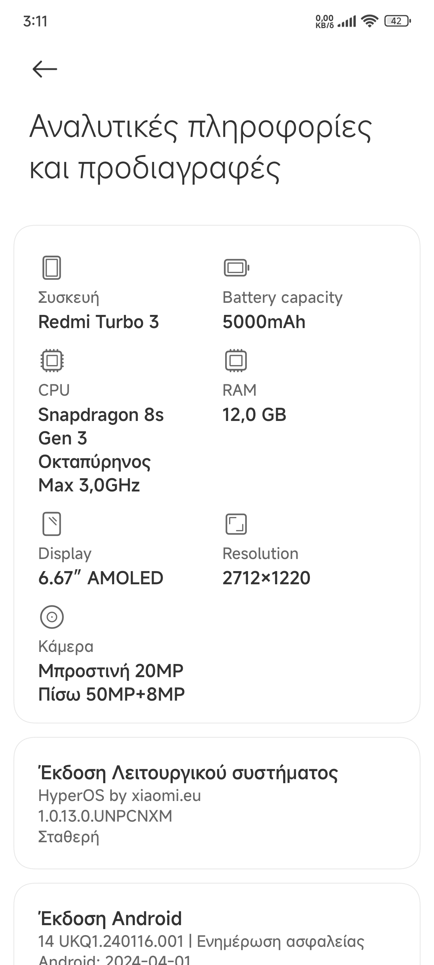Viewport: 434px width, 965px height.
Task: Tap the device phone icon above Συσκευή
Action: 52,268
